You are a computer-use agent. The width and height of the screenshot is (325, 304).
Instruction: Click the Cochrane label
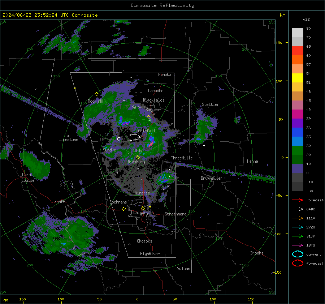(x=118, y=202)
